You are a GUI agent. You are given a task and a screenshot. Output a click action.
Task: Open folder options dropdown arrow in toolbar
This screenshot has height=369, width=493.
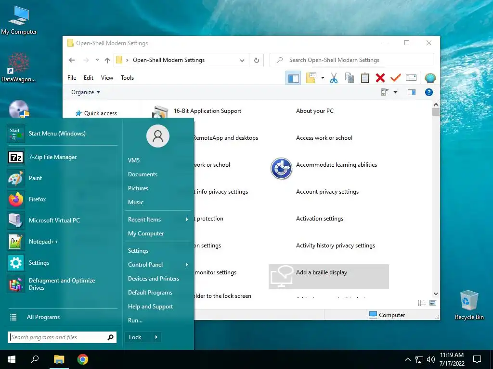(323, 78)
